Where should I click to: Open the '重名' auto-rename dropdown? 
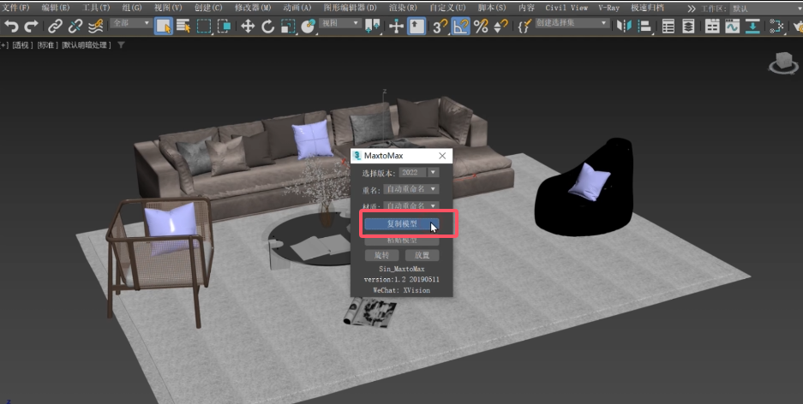tap(411, 189)
